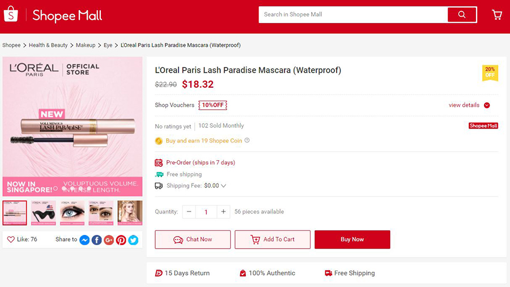Screen dimensions: 510x287
Task: Open the shopping cart icon
Action: (x=497, y=15)
